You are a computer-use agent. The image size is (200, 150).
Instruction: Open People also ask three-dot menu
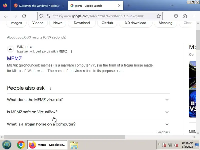coord(50,88)
